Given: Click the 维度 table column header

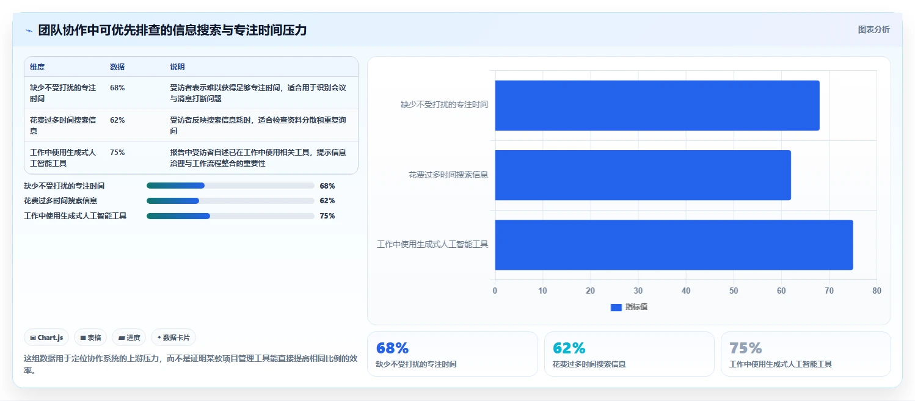Looking at the screenshot, I should (37, 67).
